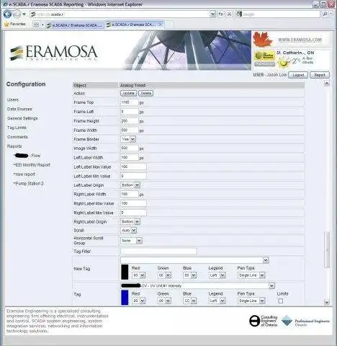This screenshot has height=346, width=337.
Task: Open the Reports section link
Action: [x=14, y=146]
